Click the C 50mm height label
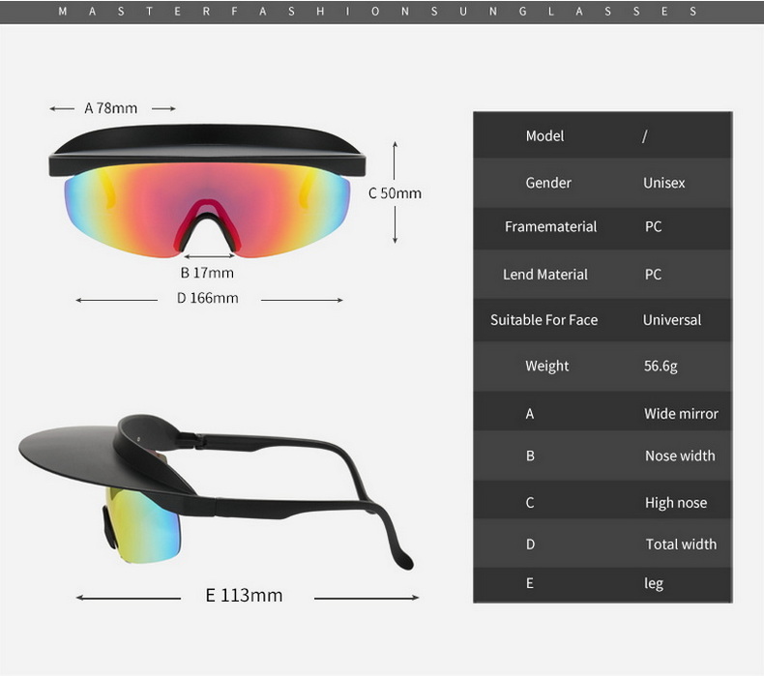764x676 pixels. coord(395,192)
